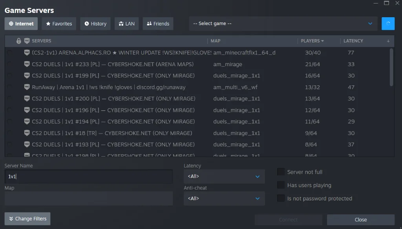
Task: Open the Select game dropdown
Action: pos(283,23)
